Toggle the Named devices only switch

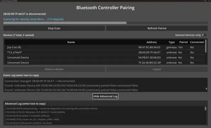point(204,35)
